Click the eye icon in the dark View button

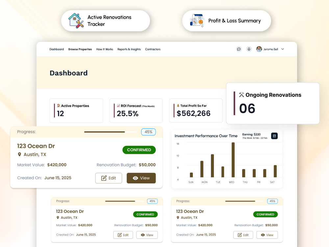tap(136, 178)
